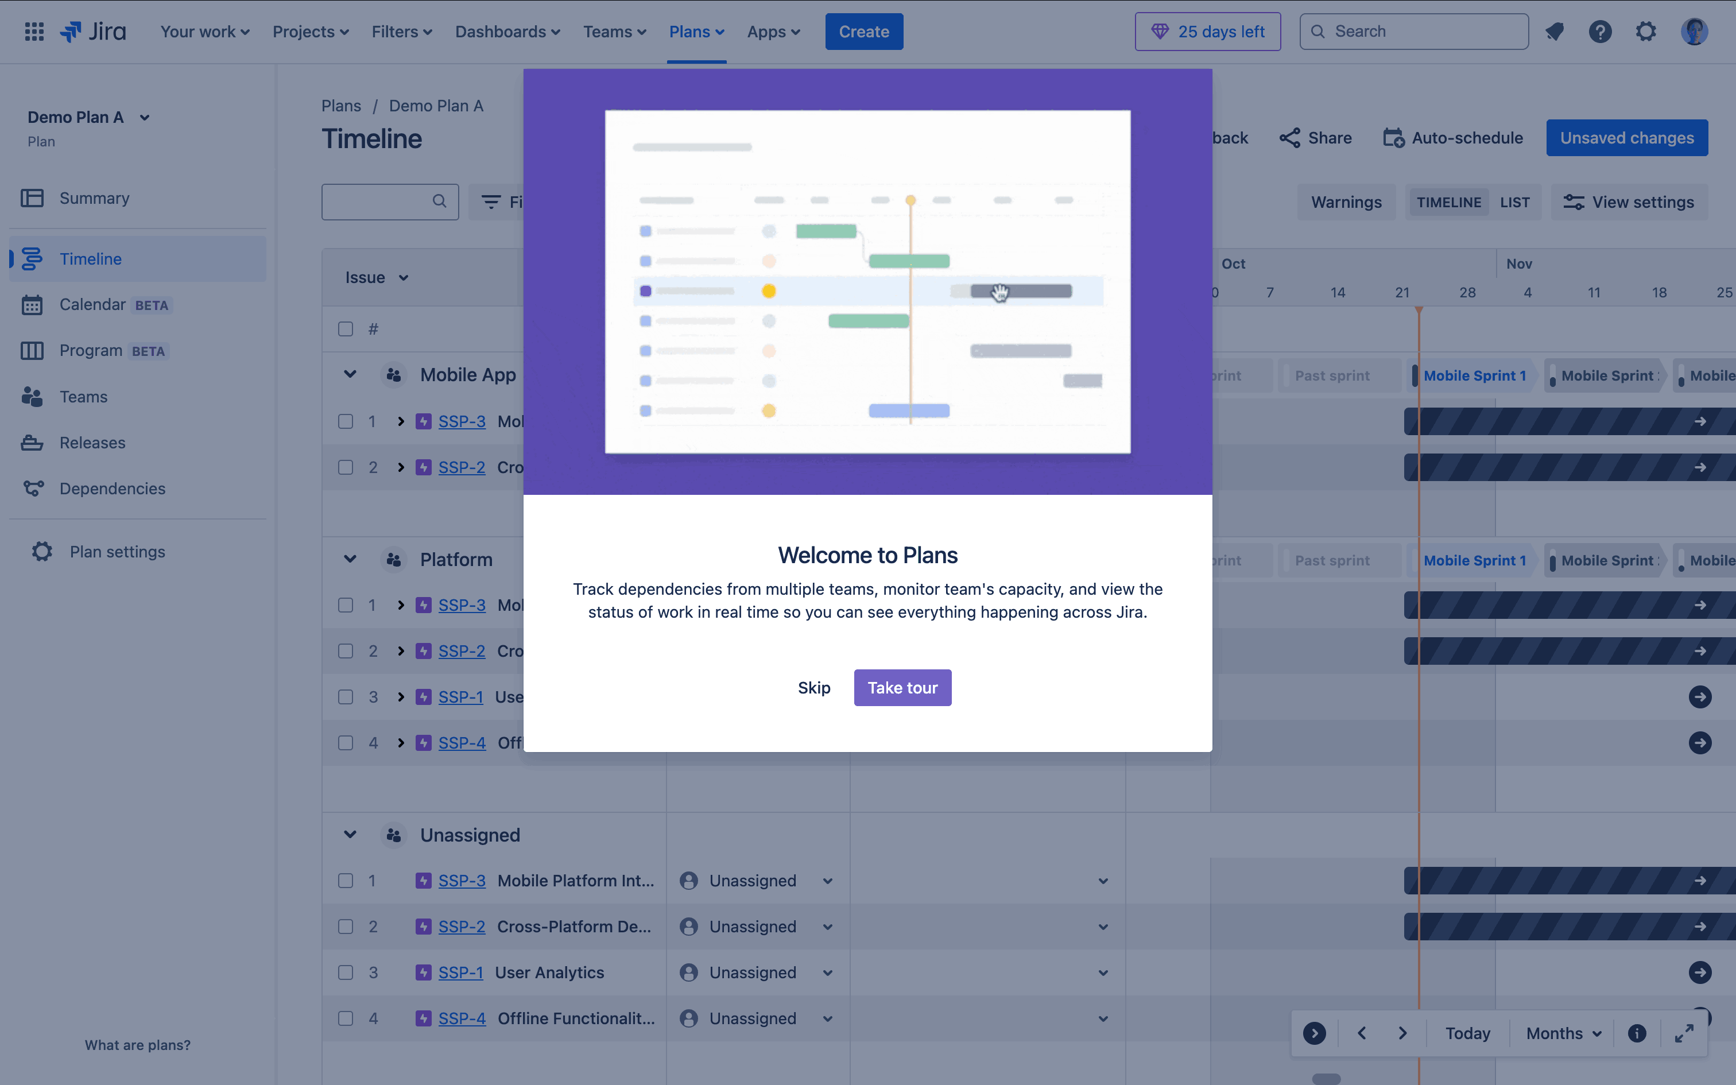Check the checkbox for issue SSP-3

pos(347,421)
